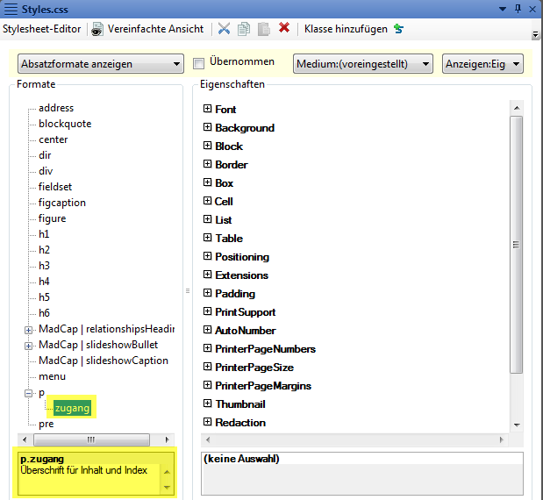The width and height of the screenshot is (543, 500).
Task: Collapse the p node in Formate tree
Action: click(29, 393)
